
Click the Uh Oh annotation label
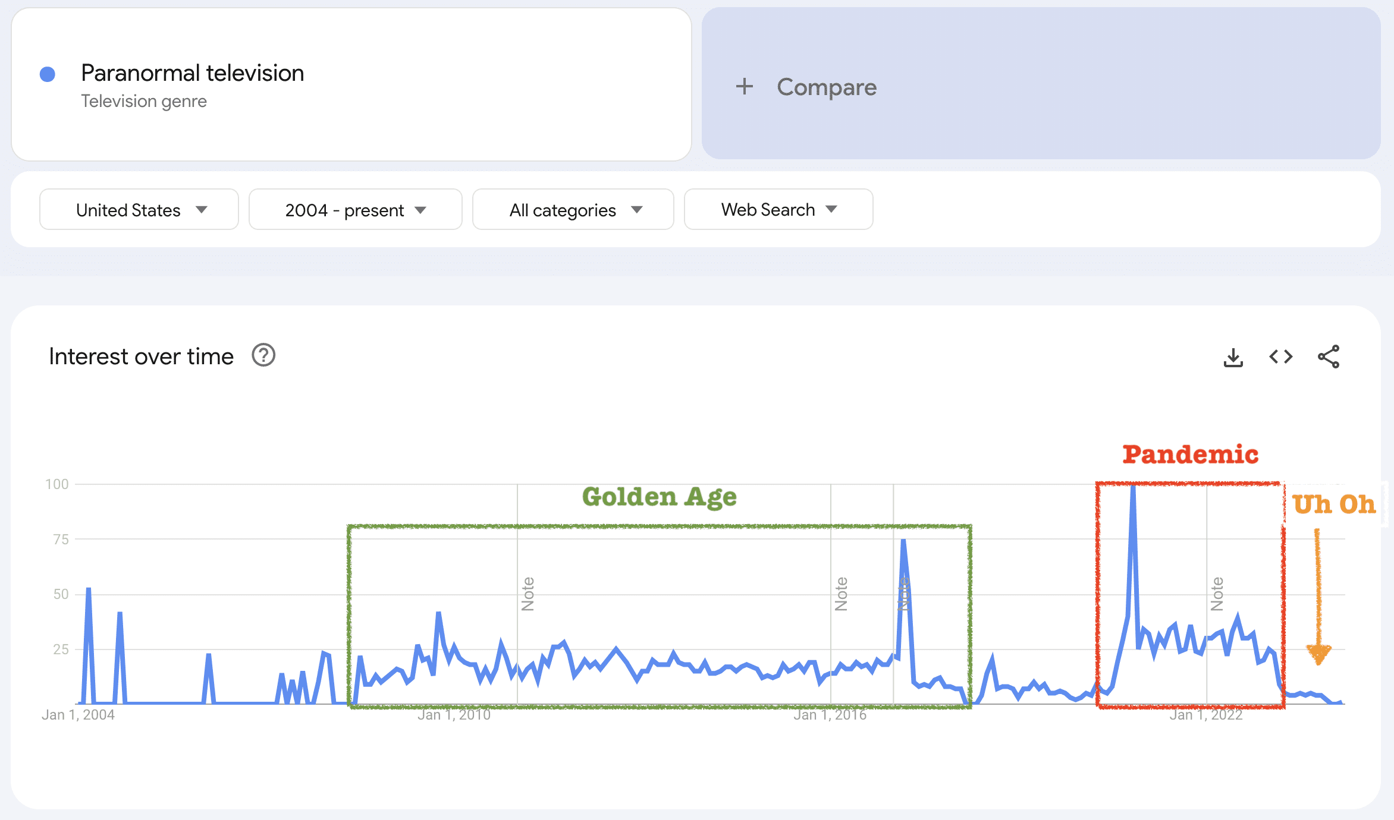pyautogui.click(x=1334, y=504)
